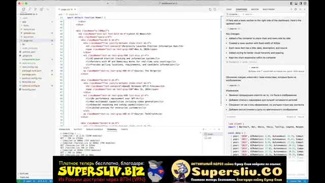Switch to the PORTS panel tab
Image resolution: width=325 pixels, height=183 pixels.
coord(124,130)
